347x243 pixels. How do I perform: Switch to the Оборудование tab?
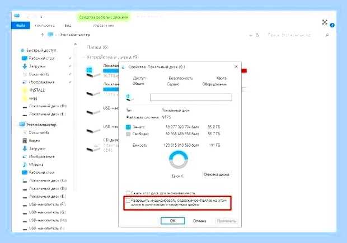pos(214,84)
